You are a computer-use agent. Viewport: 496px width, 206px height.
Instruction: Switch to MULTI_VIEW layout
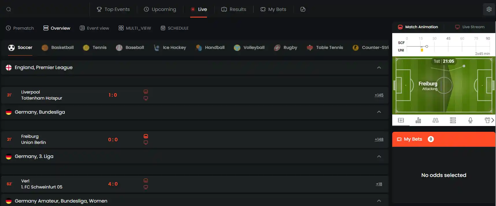pyautogui.click(x=135, y=28)
